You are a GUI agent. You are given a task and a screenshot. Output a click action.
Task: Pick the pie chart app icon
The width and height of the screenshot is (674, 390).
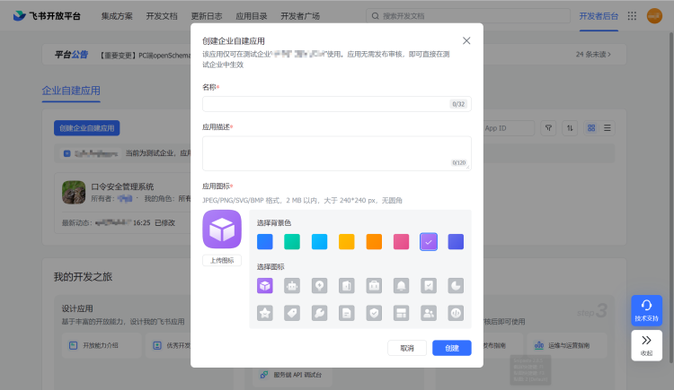point(456,286)
